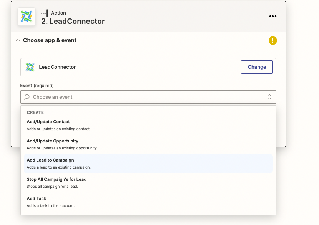Click the large LeadConnector app logo in header

coord(27,17)
